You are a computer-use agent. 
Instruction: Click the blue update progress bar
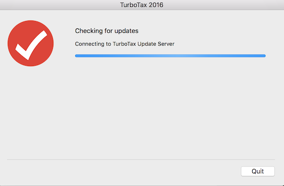click(170, 56)
